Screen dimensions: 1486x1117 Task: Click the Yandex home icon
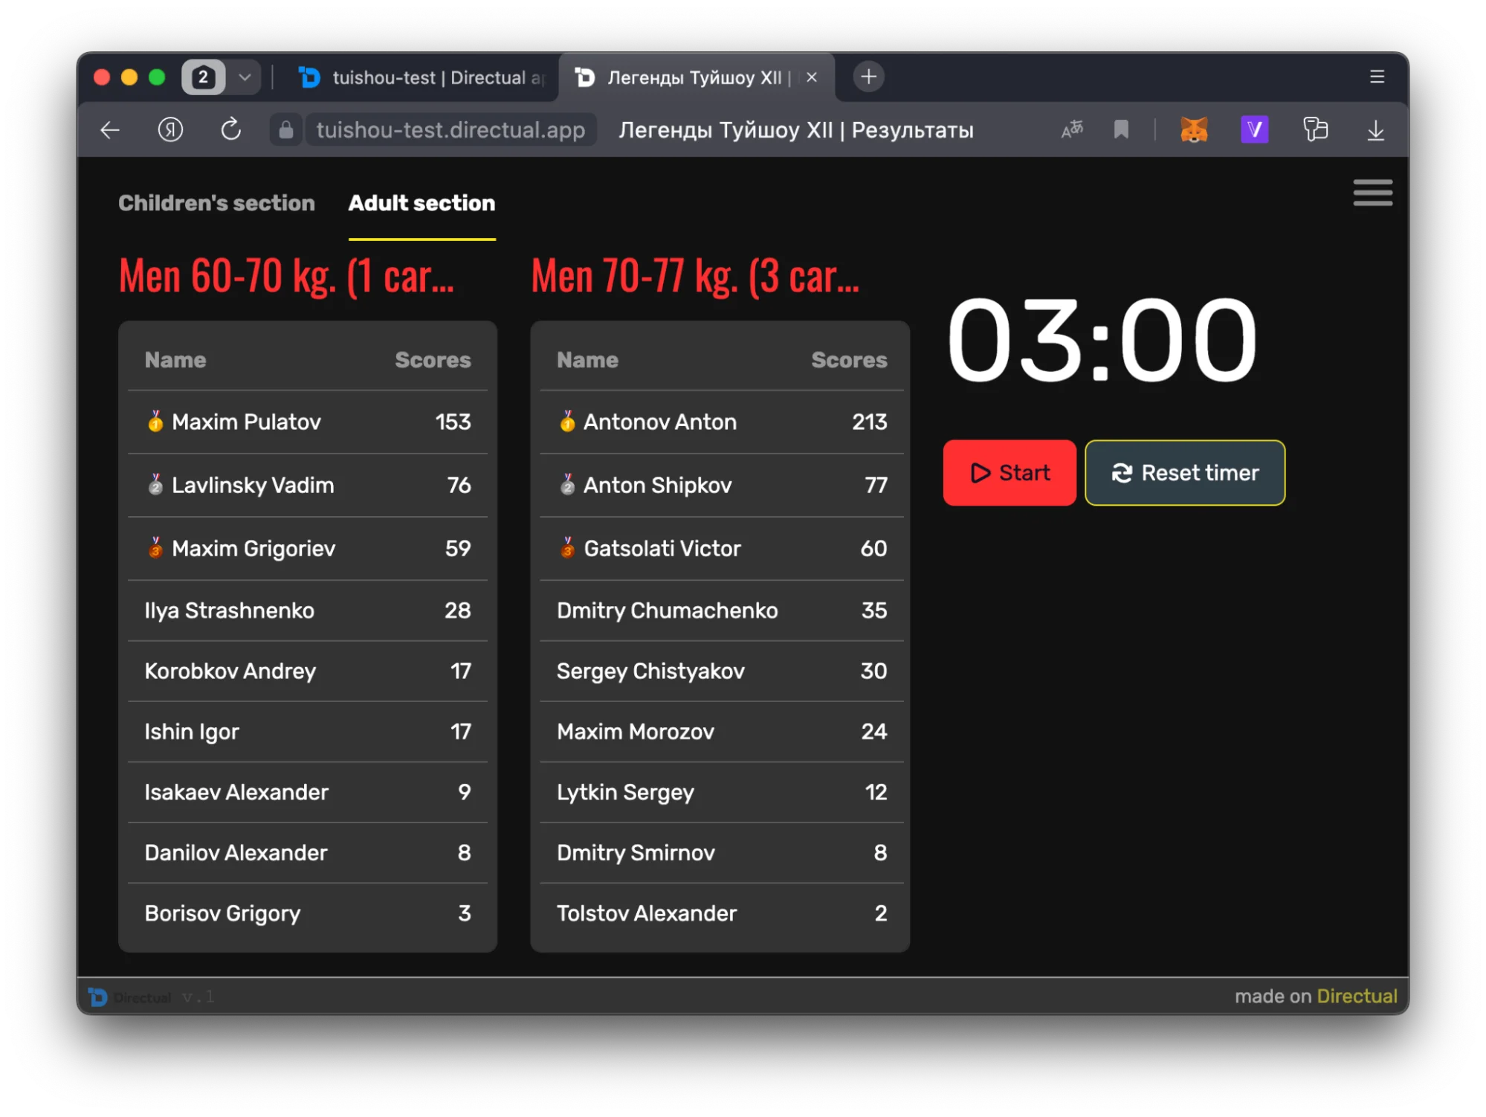[x=170, y=130]
